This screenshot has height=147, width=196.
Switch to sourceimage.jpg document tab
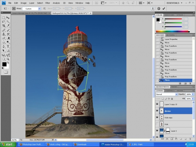click(x=30, y=13)
